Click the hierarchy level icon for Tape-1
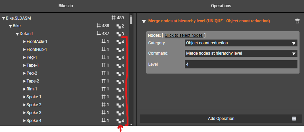The image size is (304, 132). coord(118,66)
